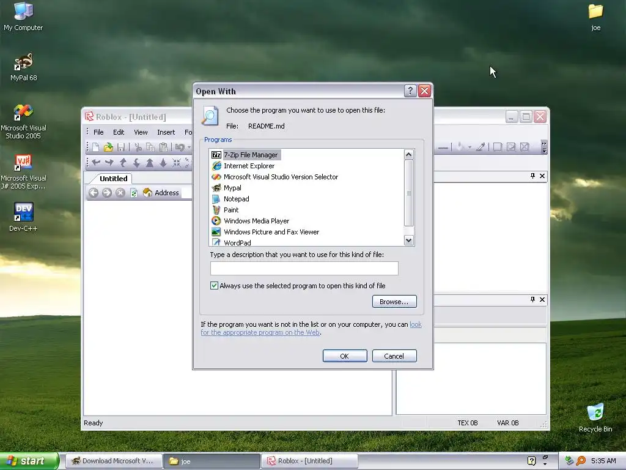This screenshot has width=626, height=470.
Task: Expand Roblox toolbar overflow options chevron
Action: tap(543, 147)
